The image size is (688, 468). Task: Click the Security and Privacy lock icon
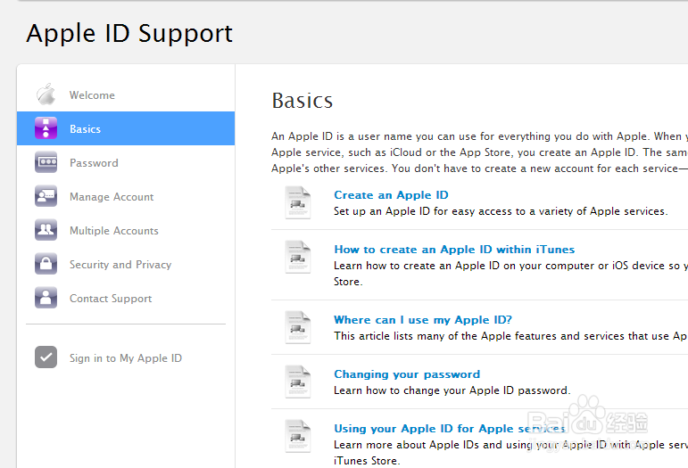click(x=46, y=265)
